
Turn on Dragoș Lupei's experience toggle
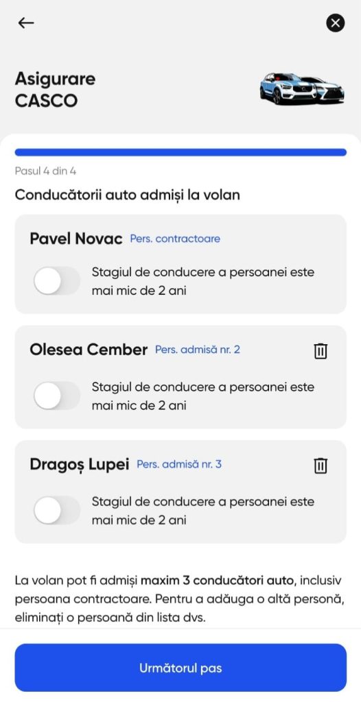click(57, 510)
